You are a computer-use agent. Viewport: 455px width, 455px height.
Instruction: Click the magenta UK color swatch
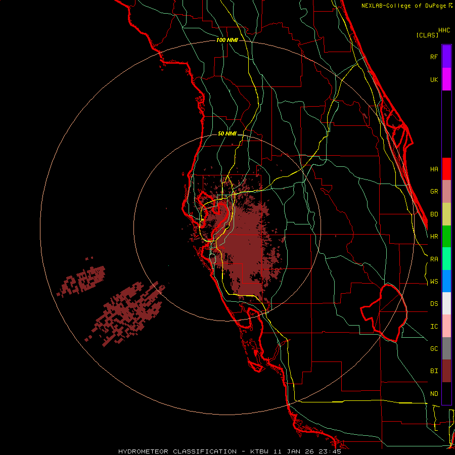tap(446, 79)
